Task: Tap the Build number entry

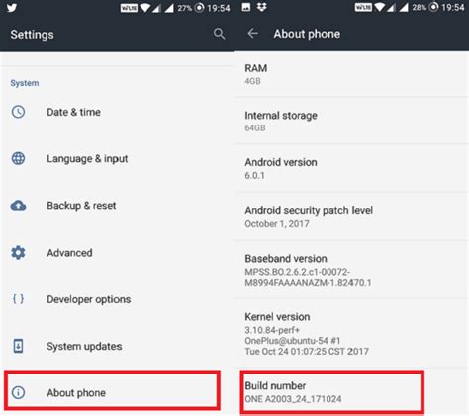Action: (x=332, y=392)
